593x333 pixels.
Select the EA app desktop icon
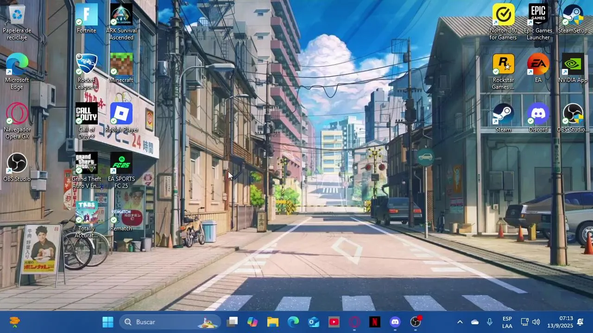[x=538, y=68]
